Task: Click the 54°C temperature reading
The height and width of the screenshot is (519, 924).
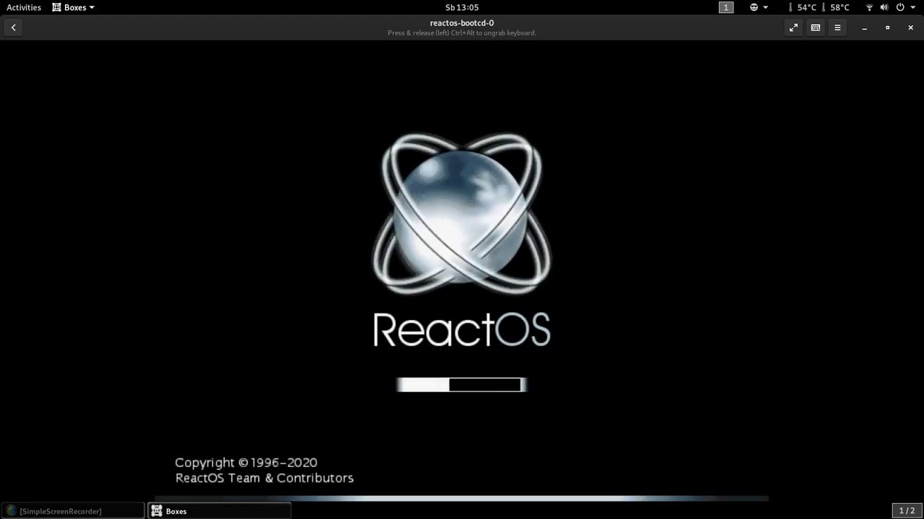Action: 802,7
